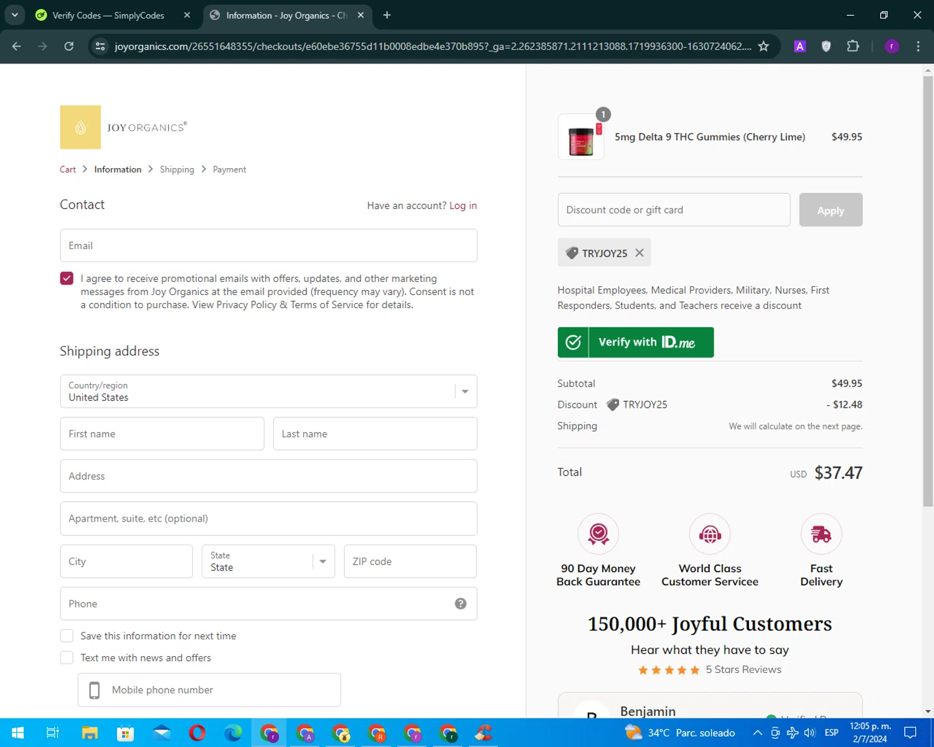The image size is (934, 747).
Task: Open the State dropdown
Action: tap(268, 561)
